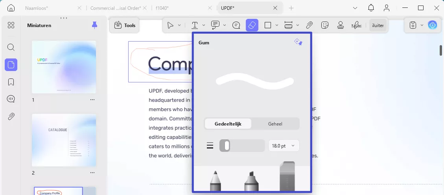Select the text comment tool

coord(215,25)
